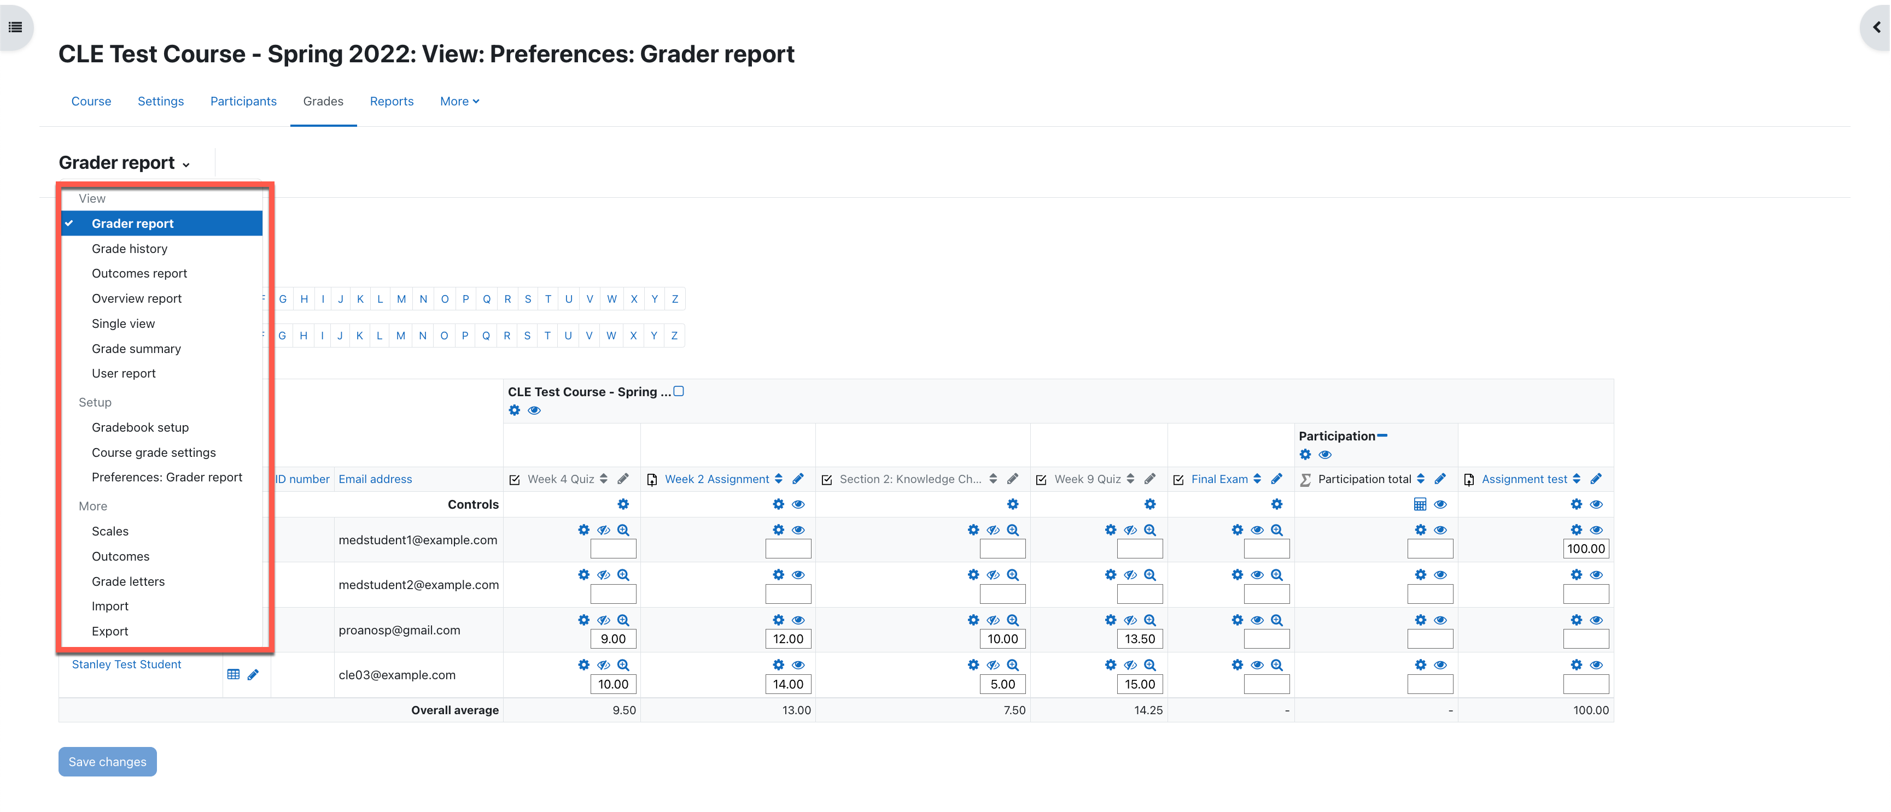
Task: Filter last names by letter Z
Action: (x=675, y=336)
